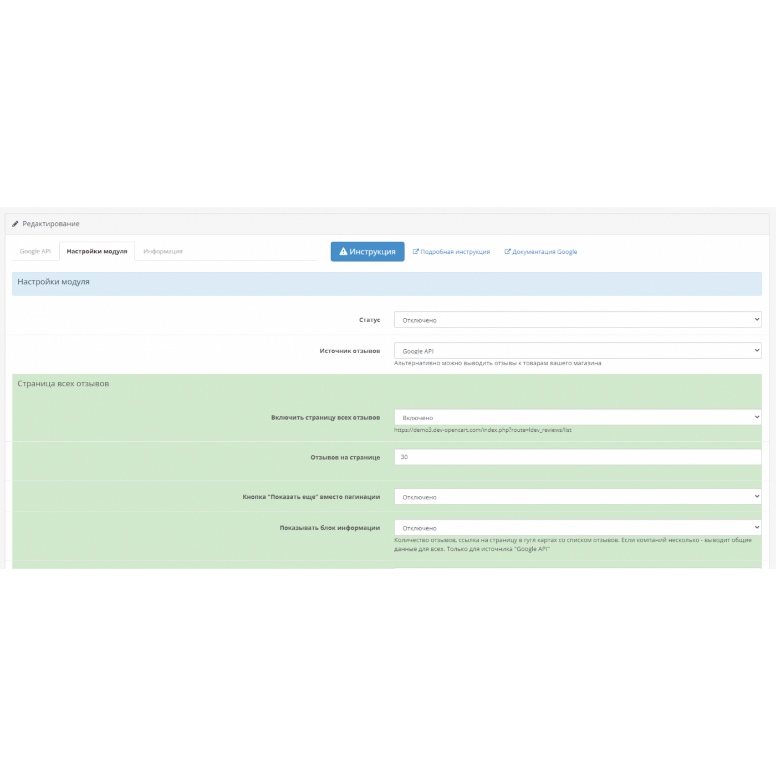Click the green Страница всех отзывов heading
Viewport: 776px width, 776px height.
point(63,384)
